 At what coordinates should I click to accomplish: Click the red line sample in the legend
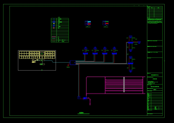tap(54, 40)
